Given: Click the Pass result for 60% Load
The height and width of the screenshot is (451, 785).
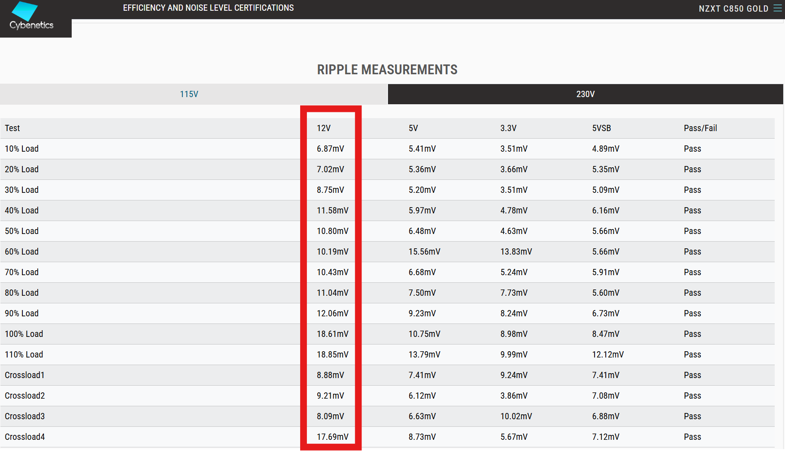Looking at the screenshot, I should pos(692,252).
